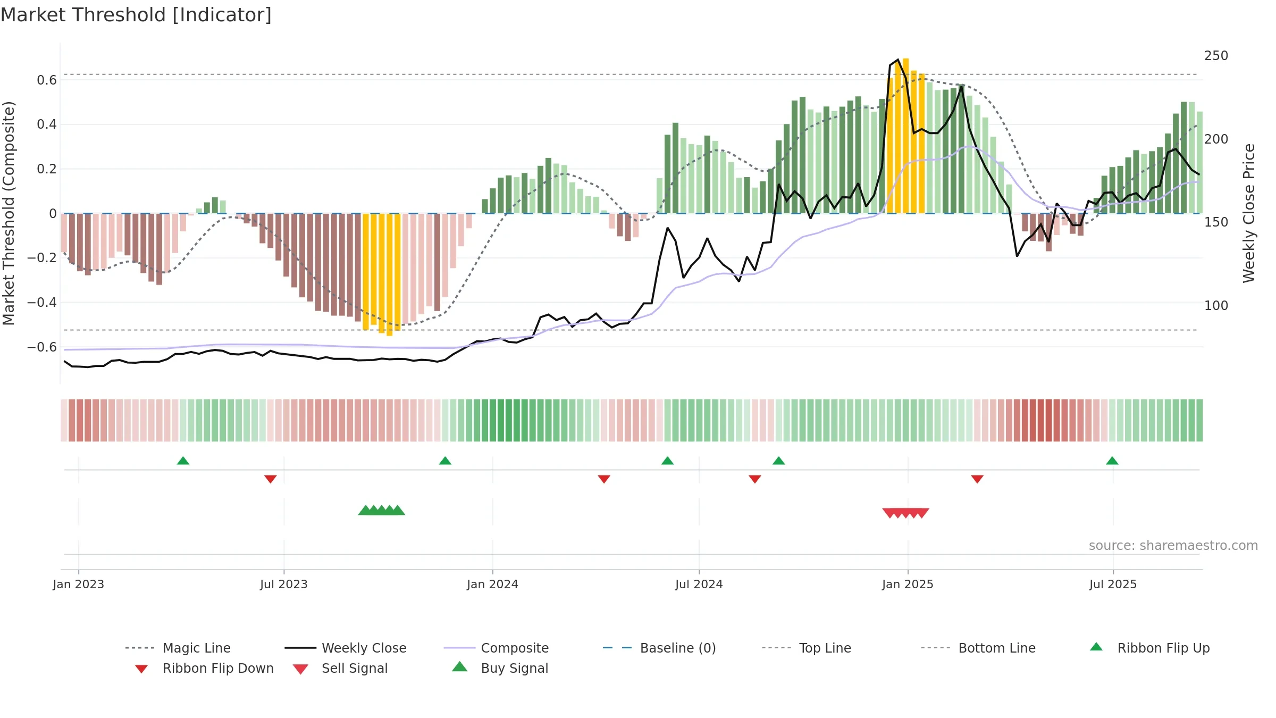Screen dimensions: 1276x718
Task: Click the Market Threshold (Composite) axis title
Action: point(9,213)
